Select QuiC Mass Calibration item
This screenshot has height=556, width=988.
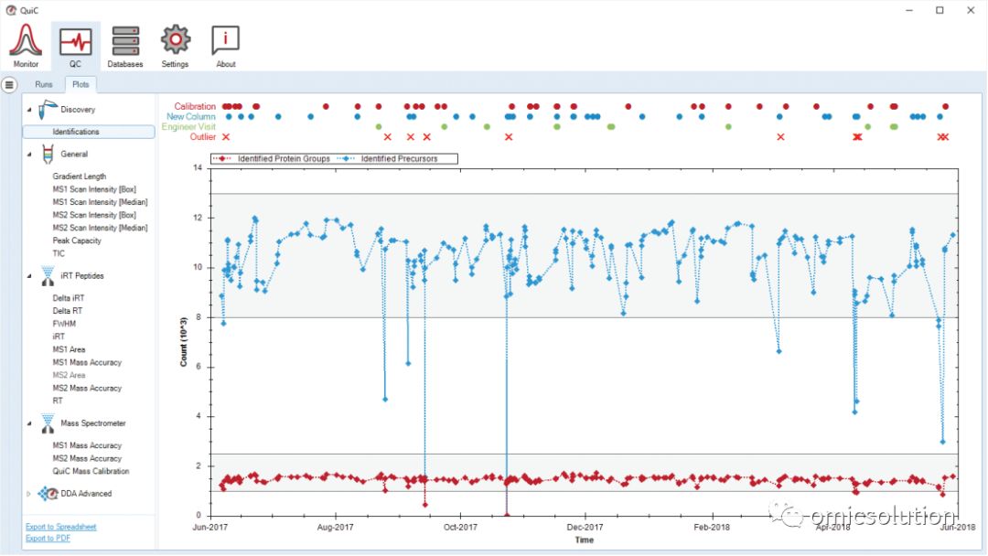(91, 471)
